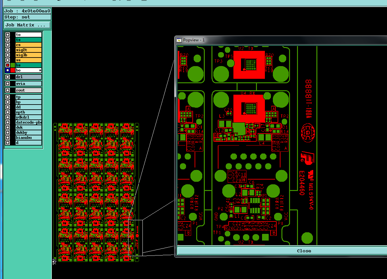Screen dimensions: 387x279
Task: Select the 'bs' layer name
Action: coord(29,65)
